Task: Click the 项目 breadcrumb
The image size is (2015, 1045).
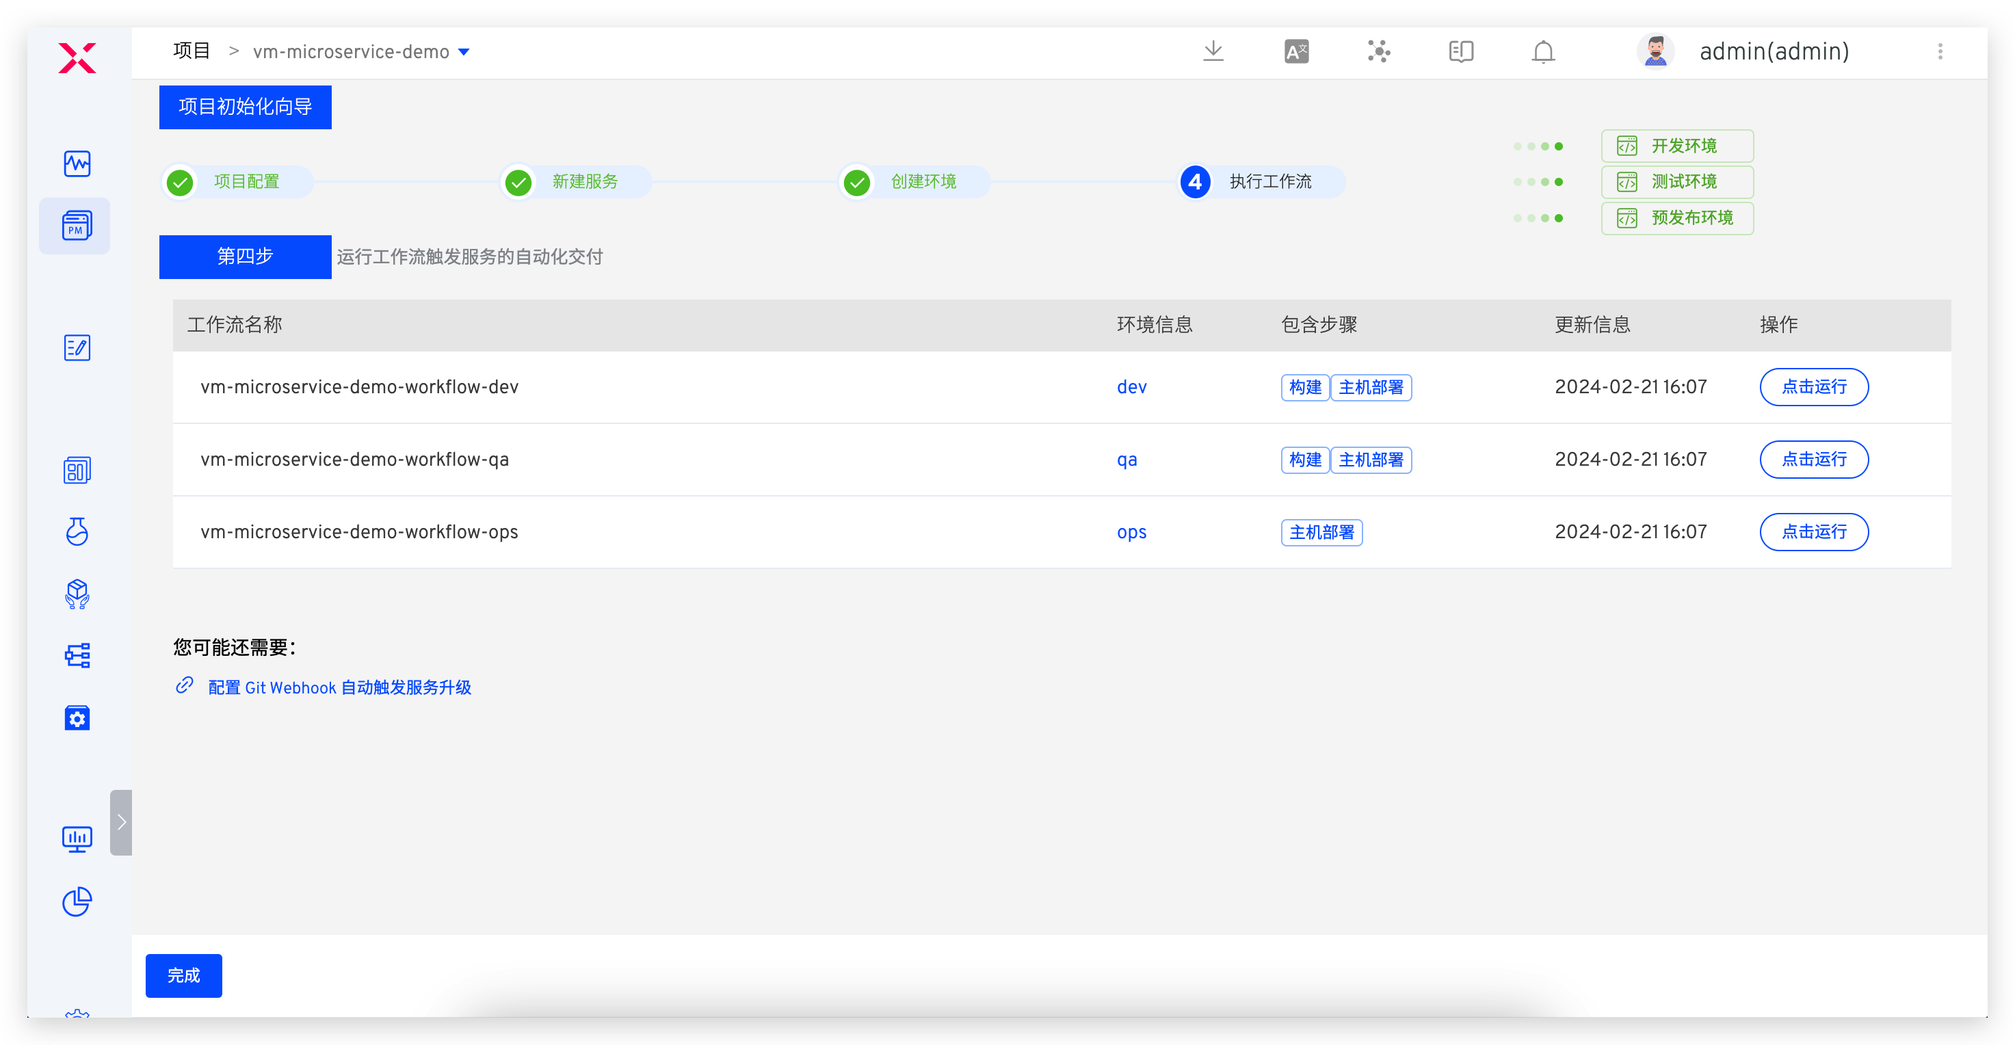Action: coord(192,51)
